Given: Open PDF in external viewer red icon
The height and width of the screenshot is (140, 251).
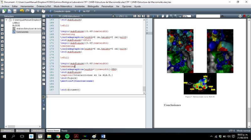Looking at the screenshot, I should [x=244, y=16].
